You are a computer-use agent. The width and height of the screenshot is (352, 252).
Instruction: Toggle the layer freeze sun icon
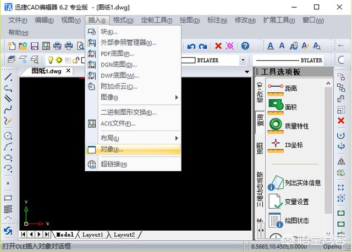pyautogui.click(x=59, y=60)
